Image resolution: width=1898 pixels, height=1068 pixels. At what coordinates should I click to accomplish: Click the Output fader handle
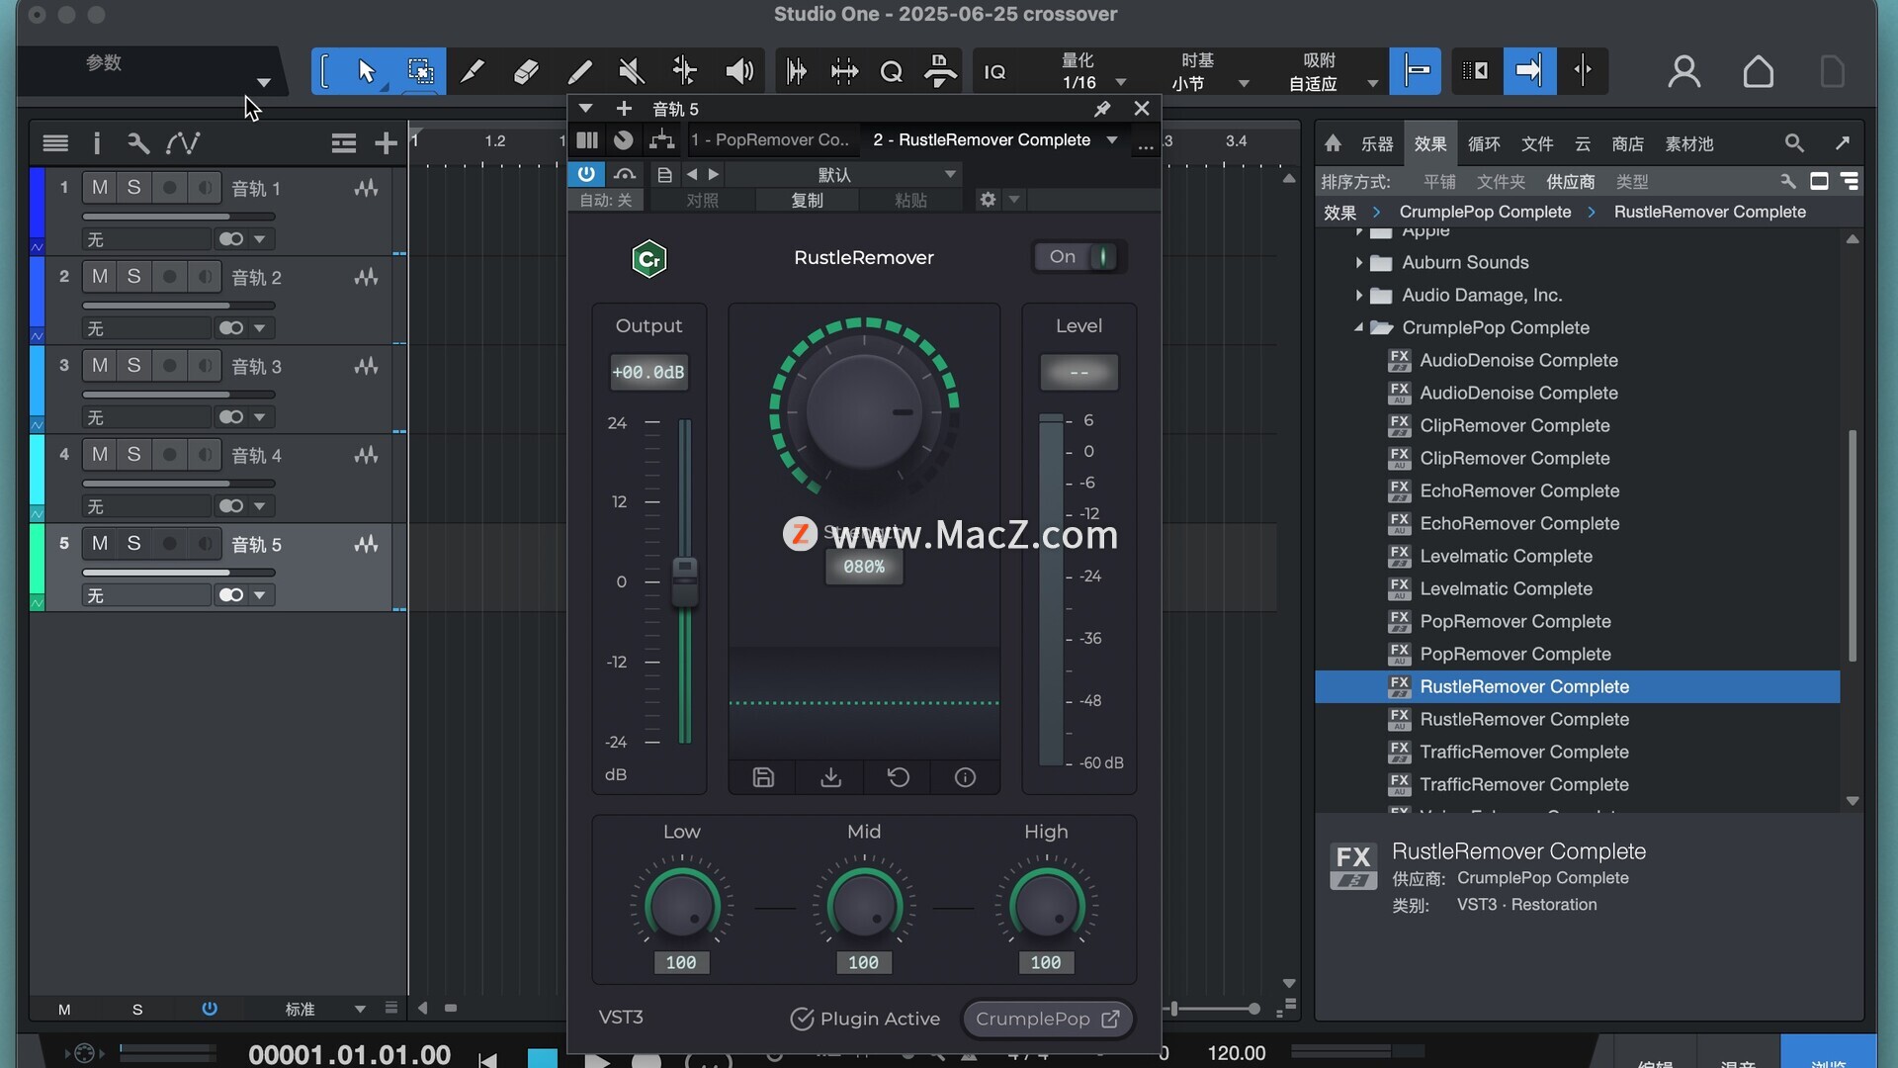pos(684,581)
